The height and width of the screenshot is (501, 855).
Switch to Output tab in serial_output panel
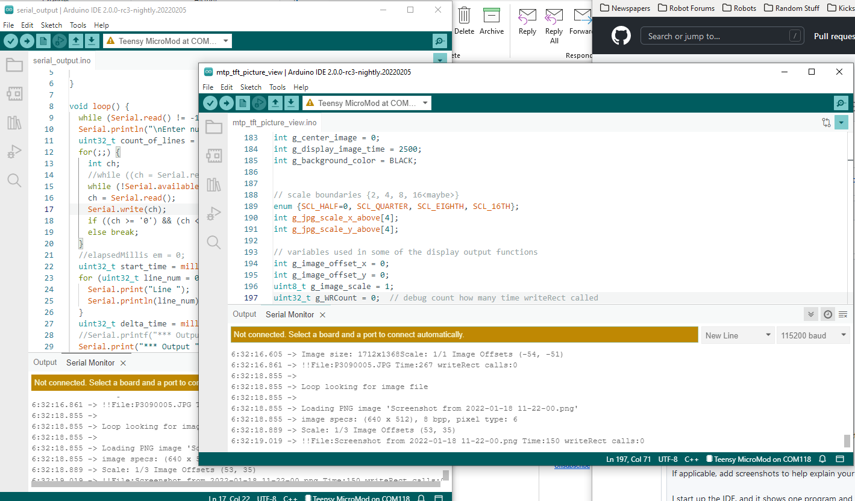45,363
